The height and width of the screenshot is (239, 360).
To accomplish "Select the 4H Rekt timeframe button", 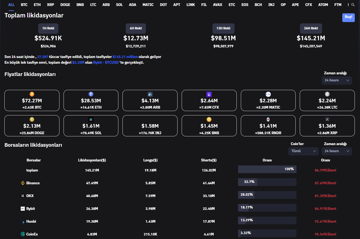I will tap(136, 29).
